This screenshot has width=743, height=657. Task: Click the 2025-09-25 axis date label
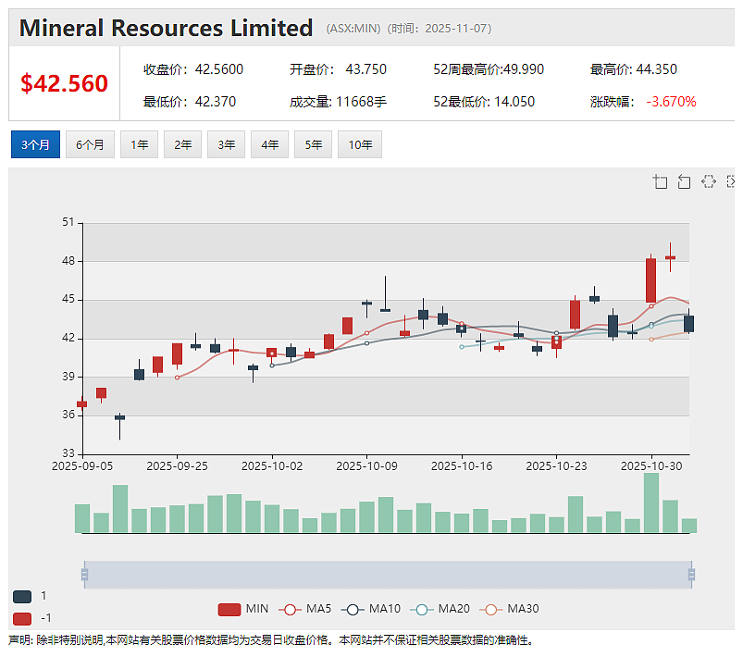178,466
